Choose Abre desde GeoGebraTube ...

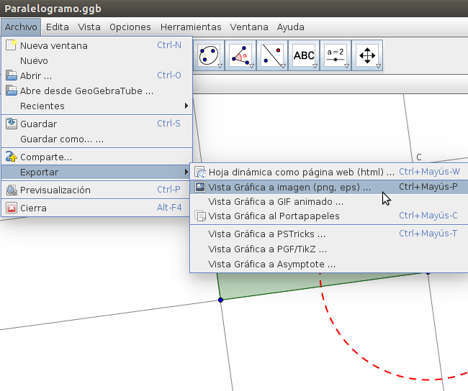(97, 91)
